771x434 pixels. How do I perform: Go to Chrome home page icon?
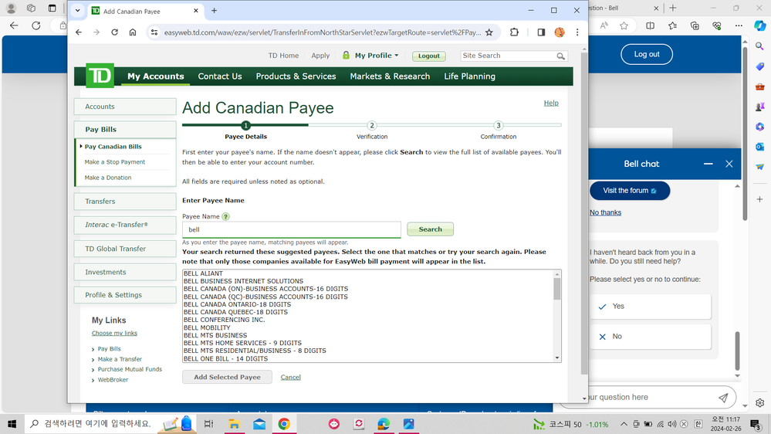[133, 32]
